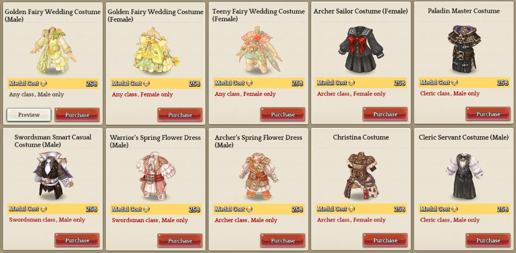Buy the Archer Sailor Costume (Female)
Screen dimensions: 516x253
click(385, 114)
